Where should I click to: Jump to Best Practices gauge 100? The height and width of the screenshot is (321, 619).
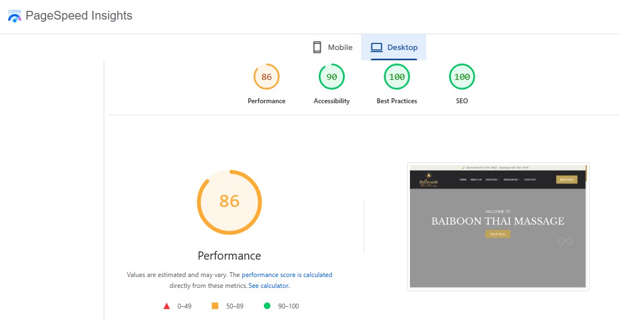click(x=397, y=77)
